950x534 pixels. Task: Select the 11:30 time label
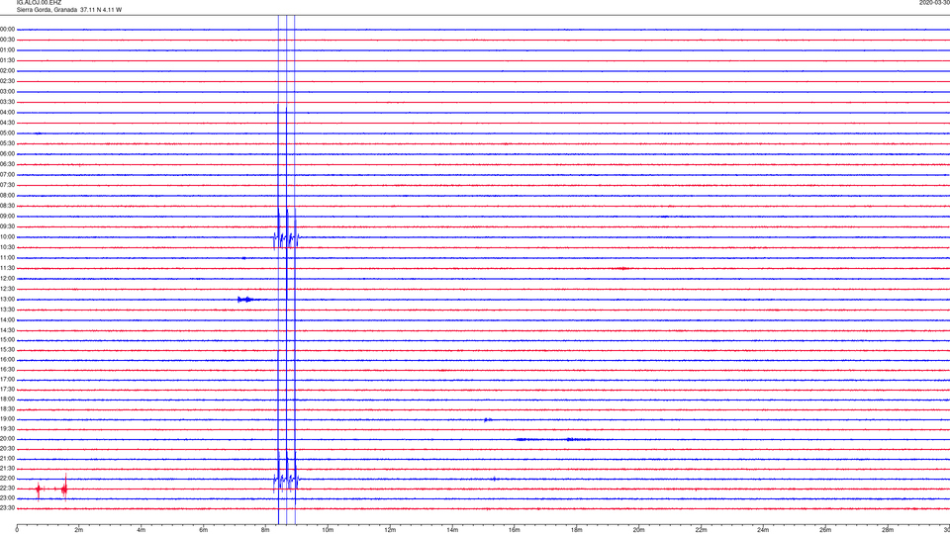7,268
